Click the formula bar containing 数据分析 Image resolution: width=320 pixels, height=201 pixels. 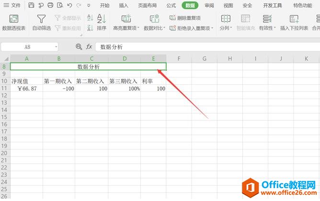[x=207, y=47]
